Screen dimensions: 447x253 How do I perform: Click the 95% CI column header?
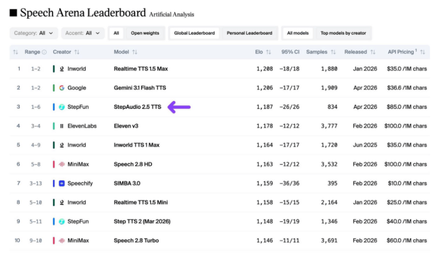(290, 52)
